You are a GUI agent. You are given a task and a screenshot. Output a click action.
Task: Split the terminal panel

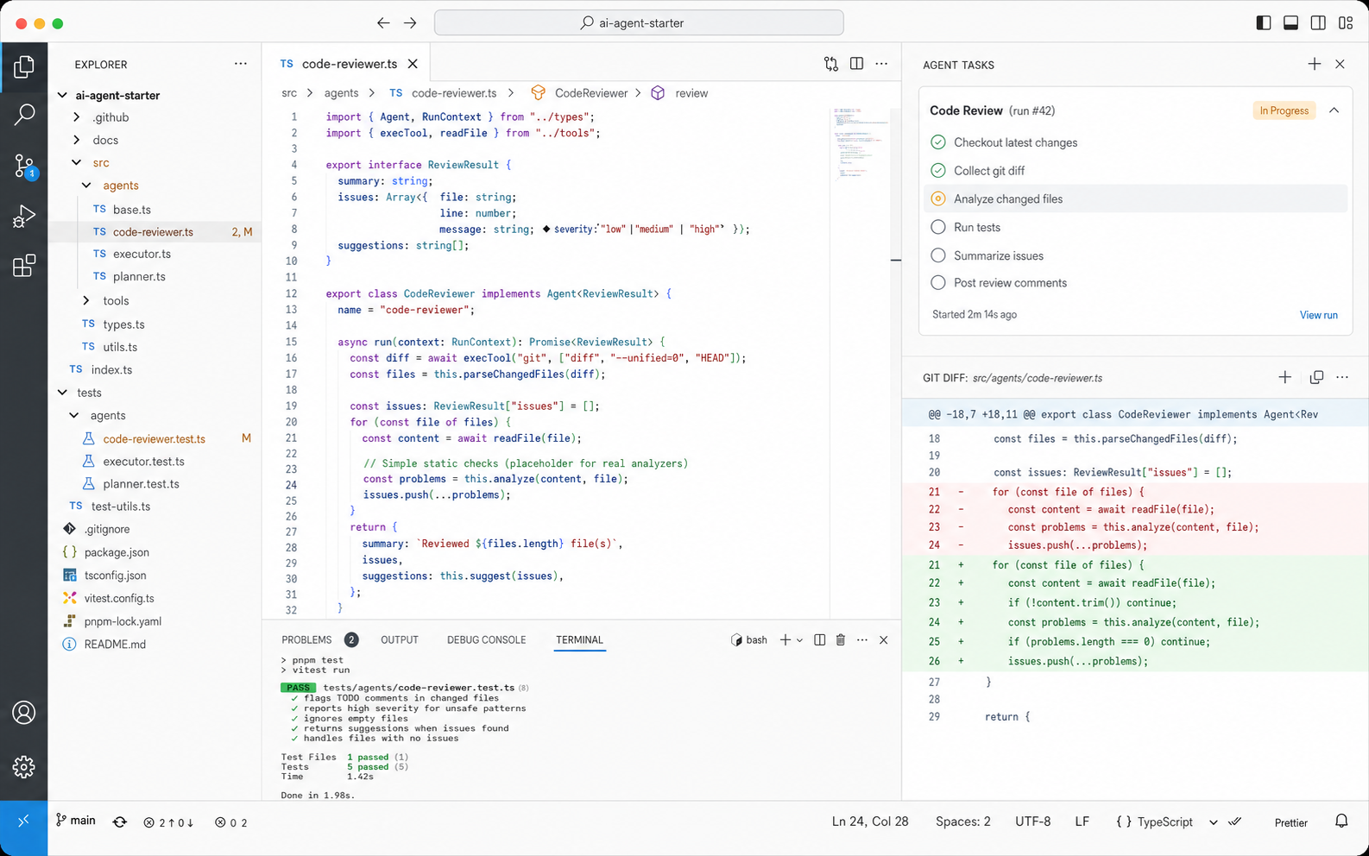pos(819,640)
